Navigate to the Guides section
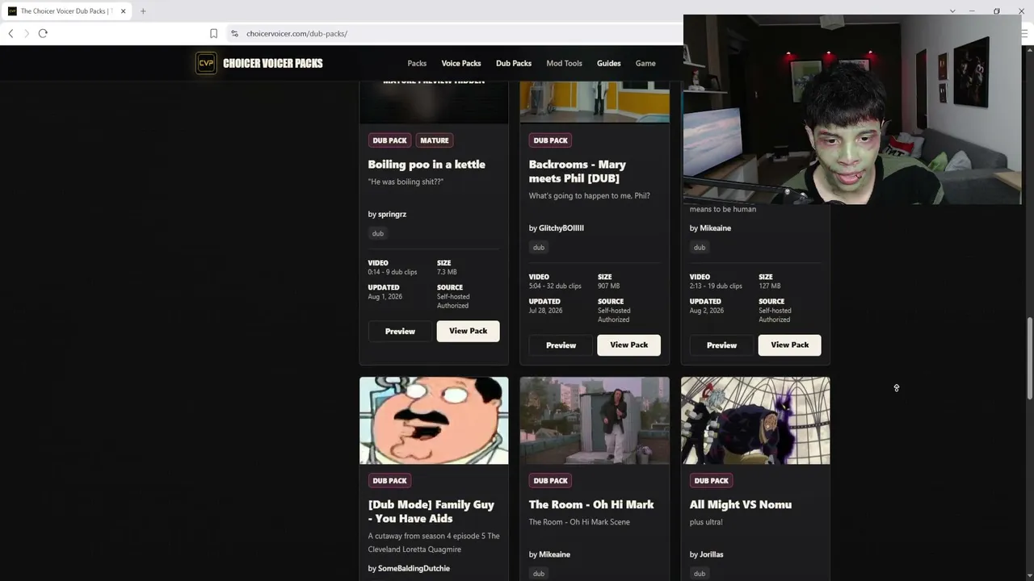Screen dimensions: 1034x581 click(609, 63)
